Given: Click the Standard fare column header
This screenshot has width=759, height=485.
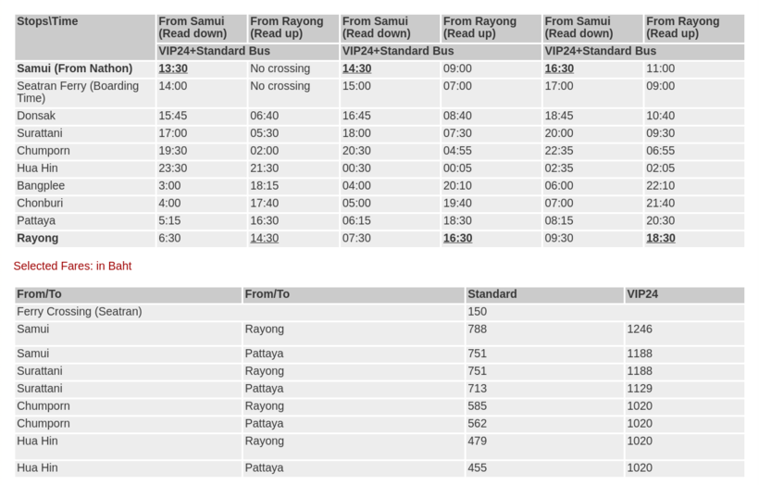Looking at the screenshot, I should [x=492, y=294].
